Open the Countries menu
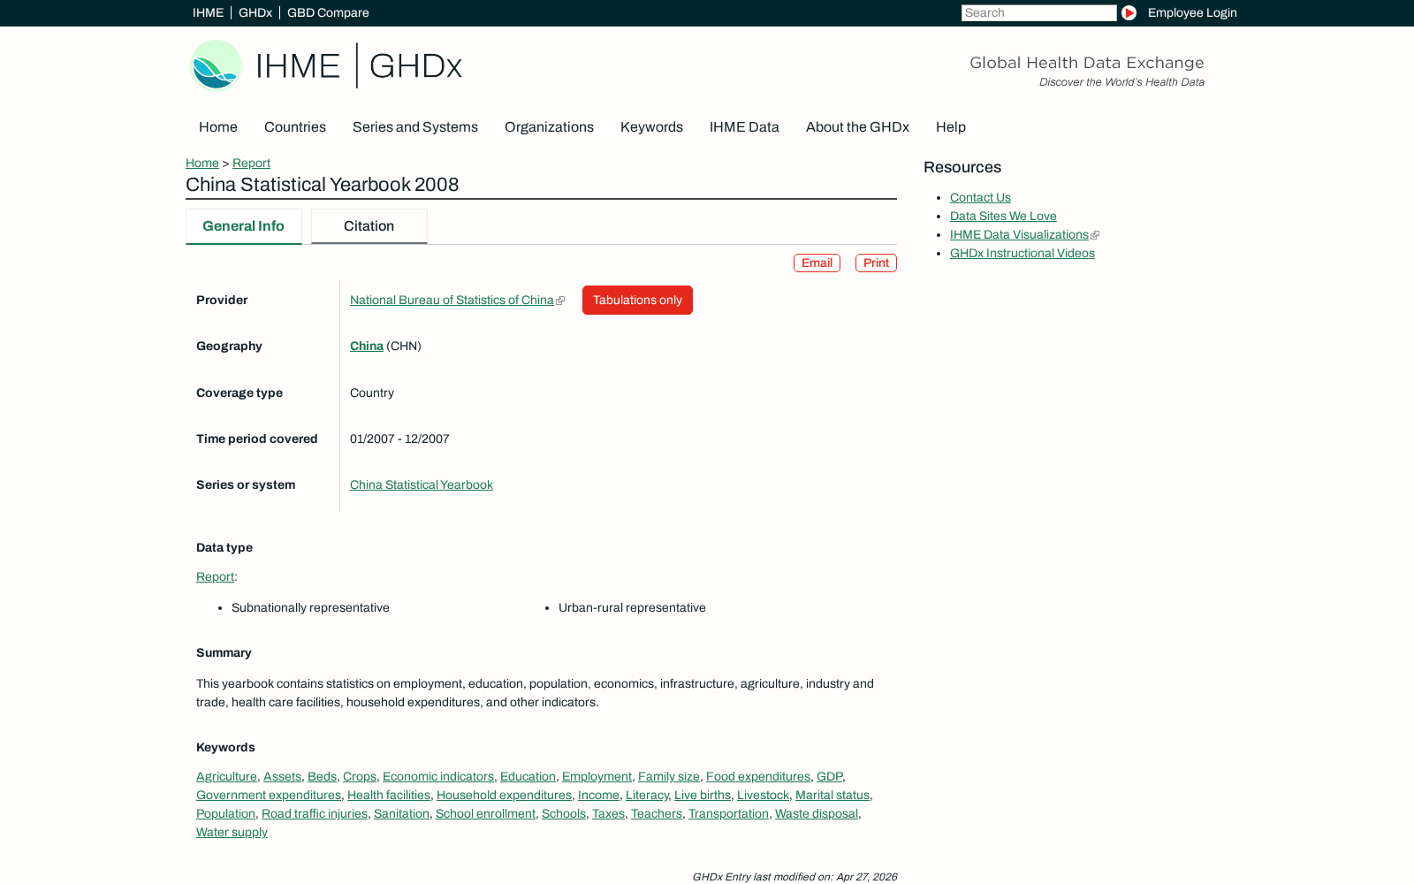Screen dimensions: 1414x884 pyautogui.click(x=295, y=127)
